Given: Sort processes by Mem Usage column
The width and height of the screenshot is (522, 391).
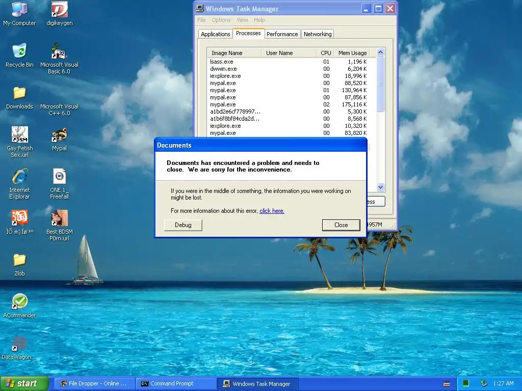Looking at the screenshot, I should click(x=352, y=53).
